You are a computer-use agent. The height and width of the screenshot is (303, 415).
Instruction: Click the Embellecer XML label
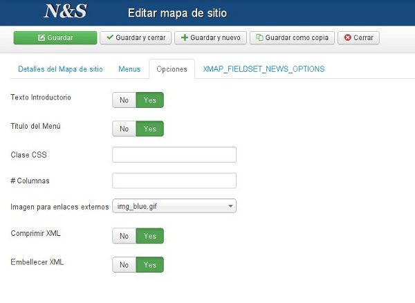37,262
